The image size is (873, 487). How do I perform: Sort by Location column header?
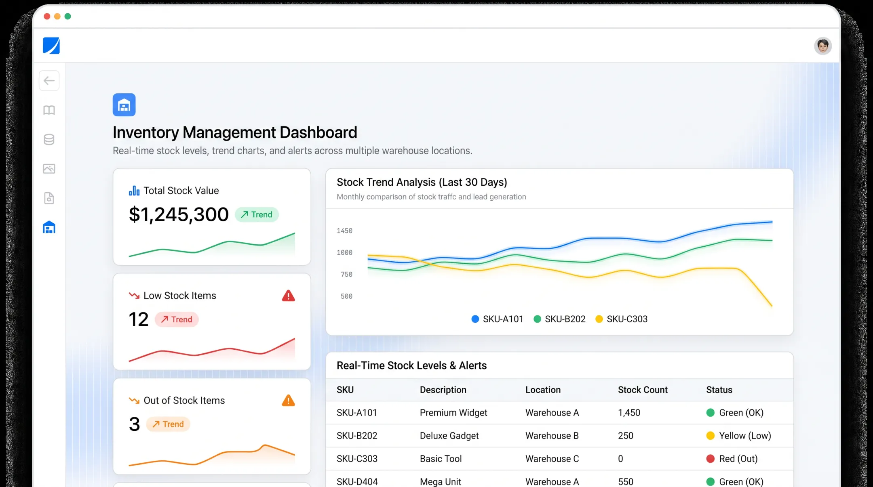point(543,390)
